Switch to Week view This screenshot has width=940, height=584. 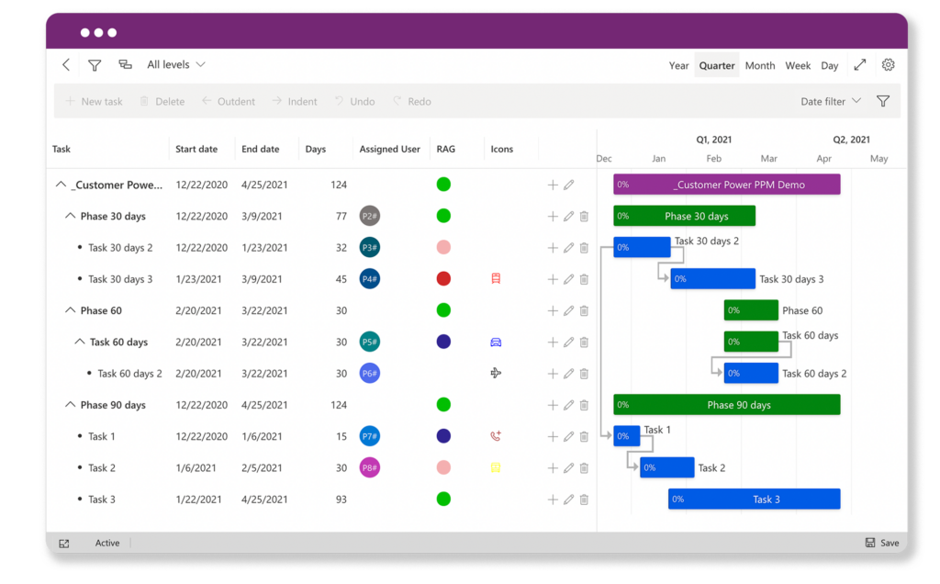tap(798, 65)
